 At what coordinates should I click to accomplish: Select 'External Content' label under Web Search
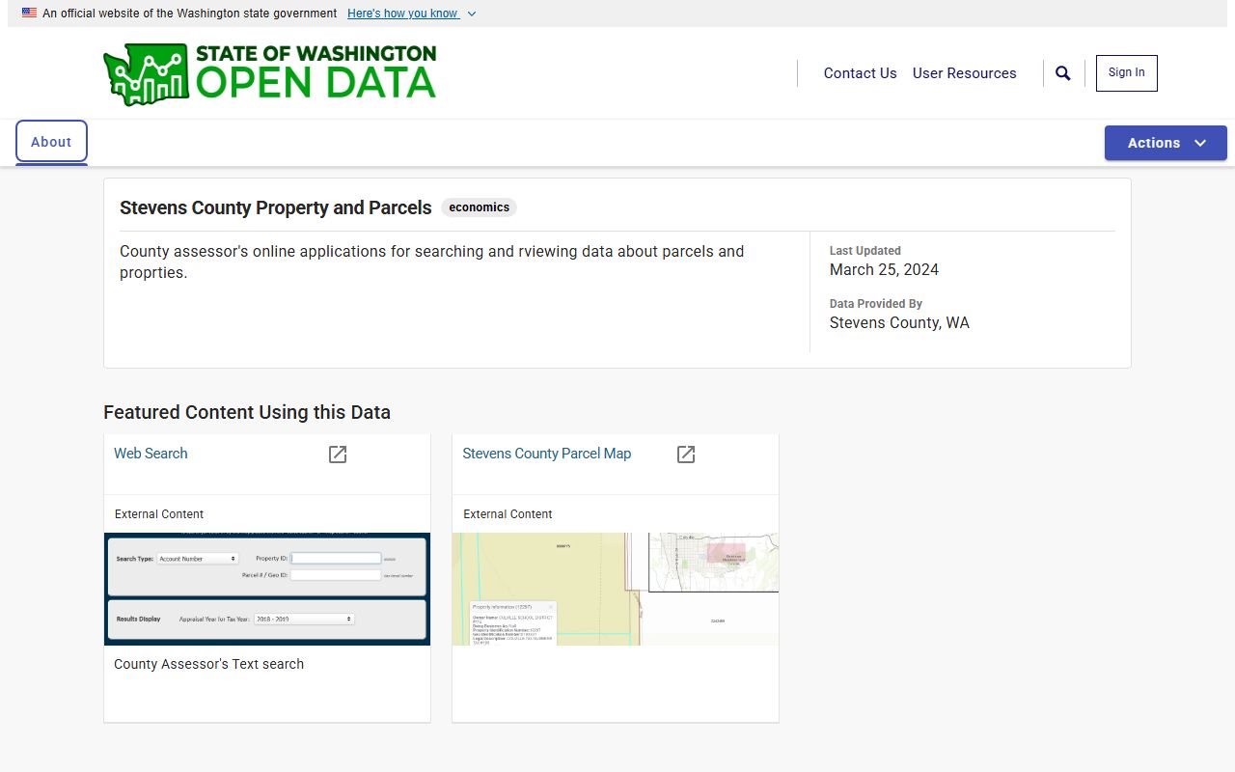159,514
